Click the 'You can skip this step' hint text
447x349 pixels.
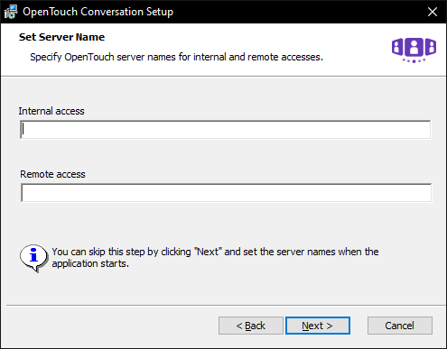(x=215, y=257)
